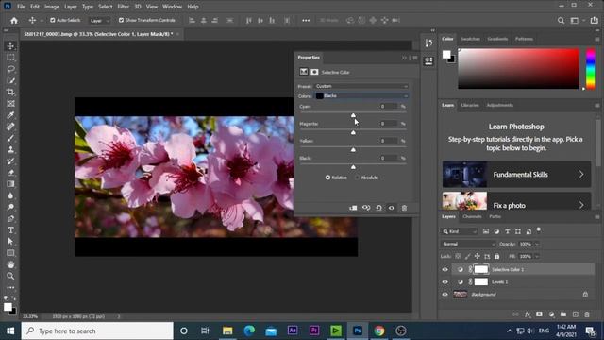Switch to the Swatches tab
This screenshot has height=340, width=604.
point(470,39)
